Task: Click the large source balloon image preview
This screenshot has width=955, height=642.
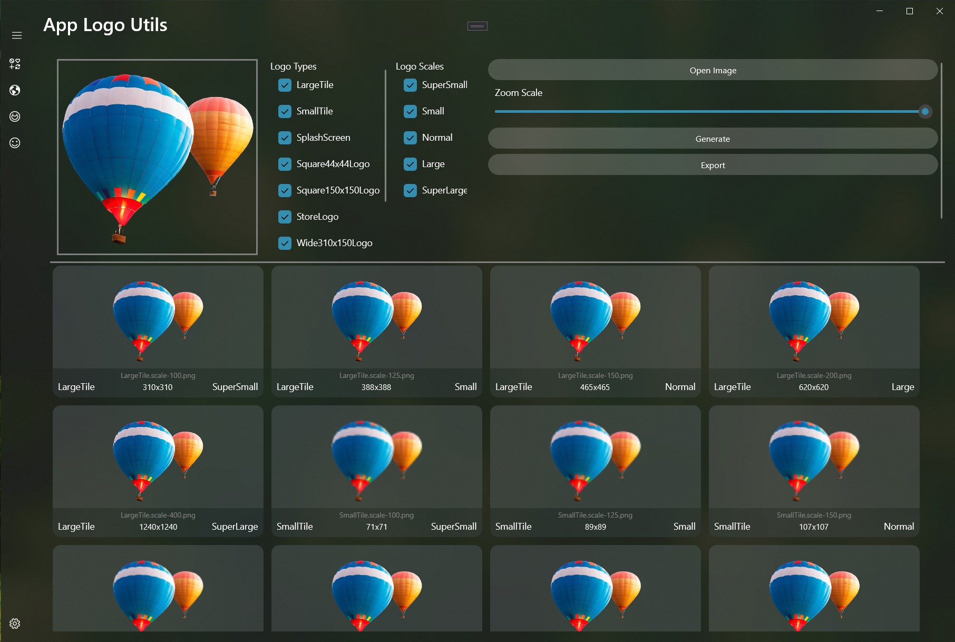Action: click(157, 157)
